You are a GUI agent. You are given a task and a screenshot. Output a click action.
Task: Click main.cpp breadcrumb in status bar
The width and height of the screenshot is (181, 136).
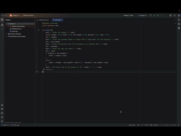tap(15, 125)
